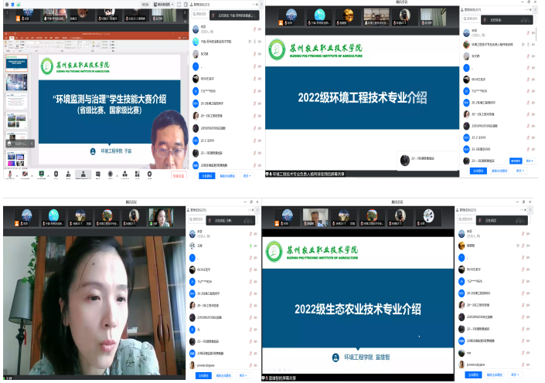This screenshot has width=545, height=383.
Task: Open Breakout Rooms icon in top-left toolbar
Action: pyautogui.click(x=124, y=174)
